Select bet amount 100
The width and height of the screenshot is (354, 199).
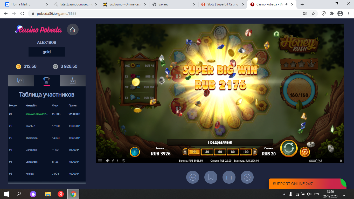246,152
